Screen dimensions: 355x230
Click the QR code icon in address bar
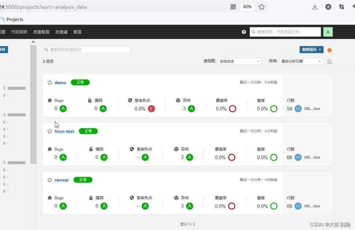[233, 7]
